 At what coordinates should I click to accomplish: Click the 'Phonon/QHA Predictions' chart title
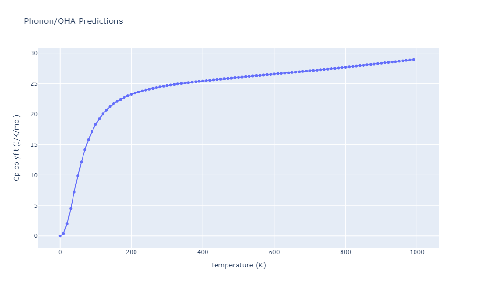coord(73,21)
